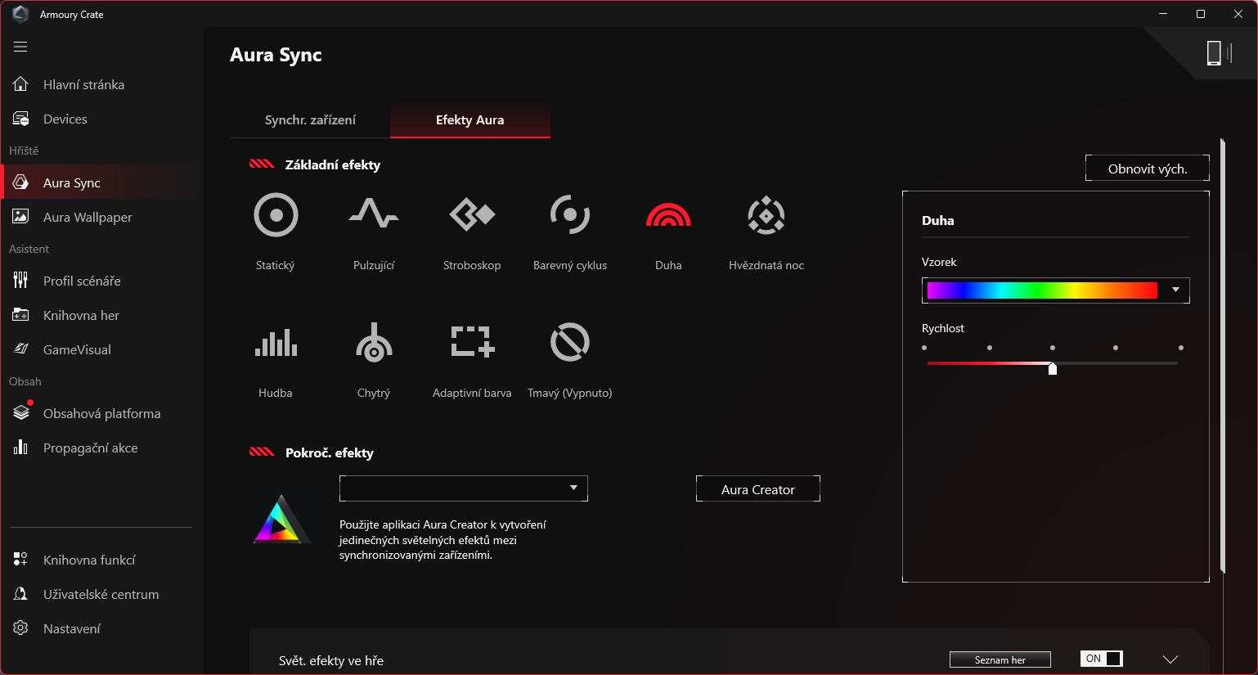Open the Seznam her button
This screenshot has width=1258, height=675.
point(1000,660)
